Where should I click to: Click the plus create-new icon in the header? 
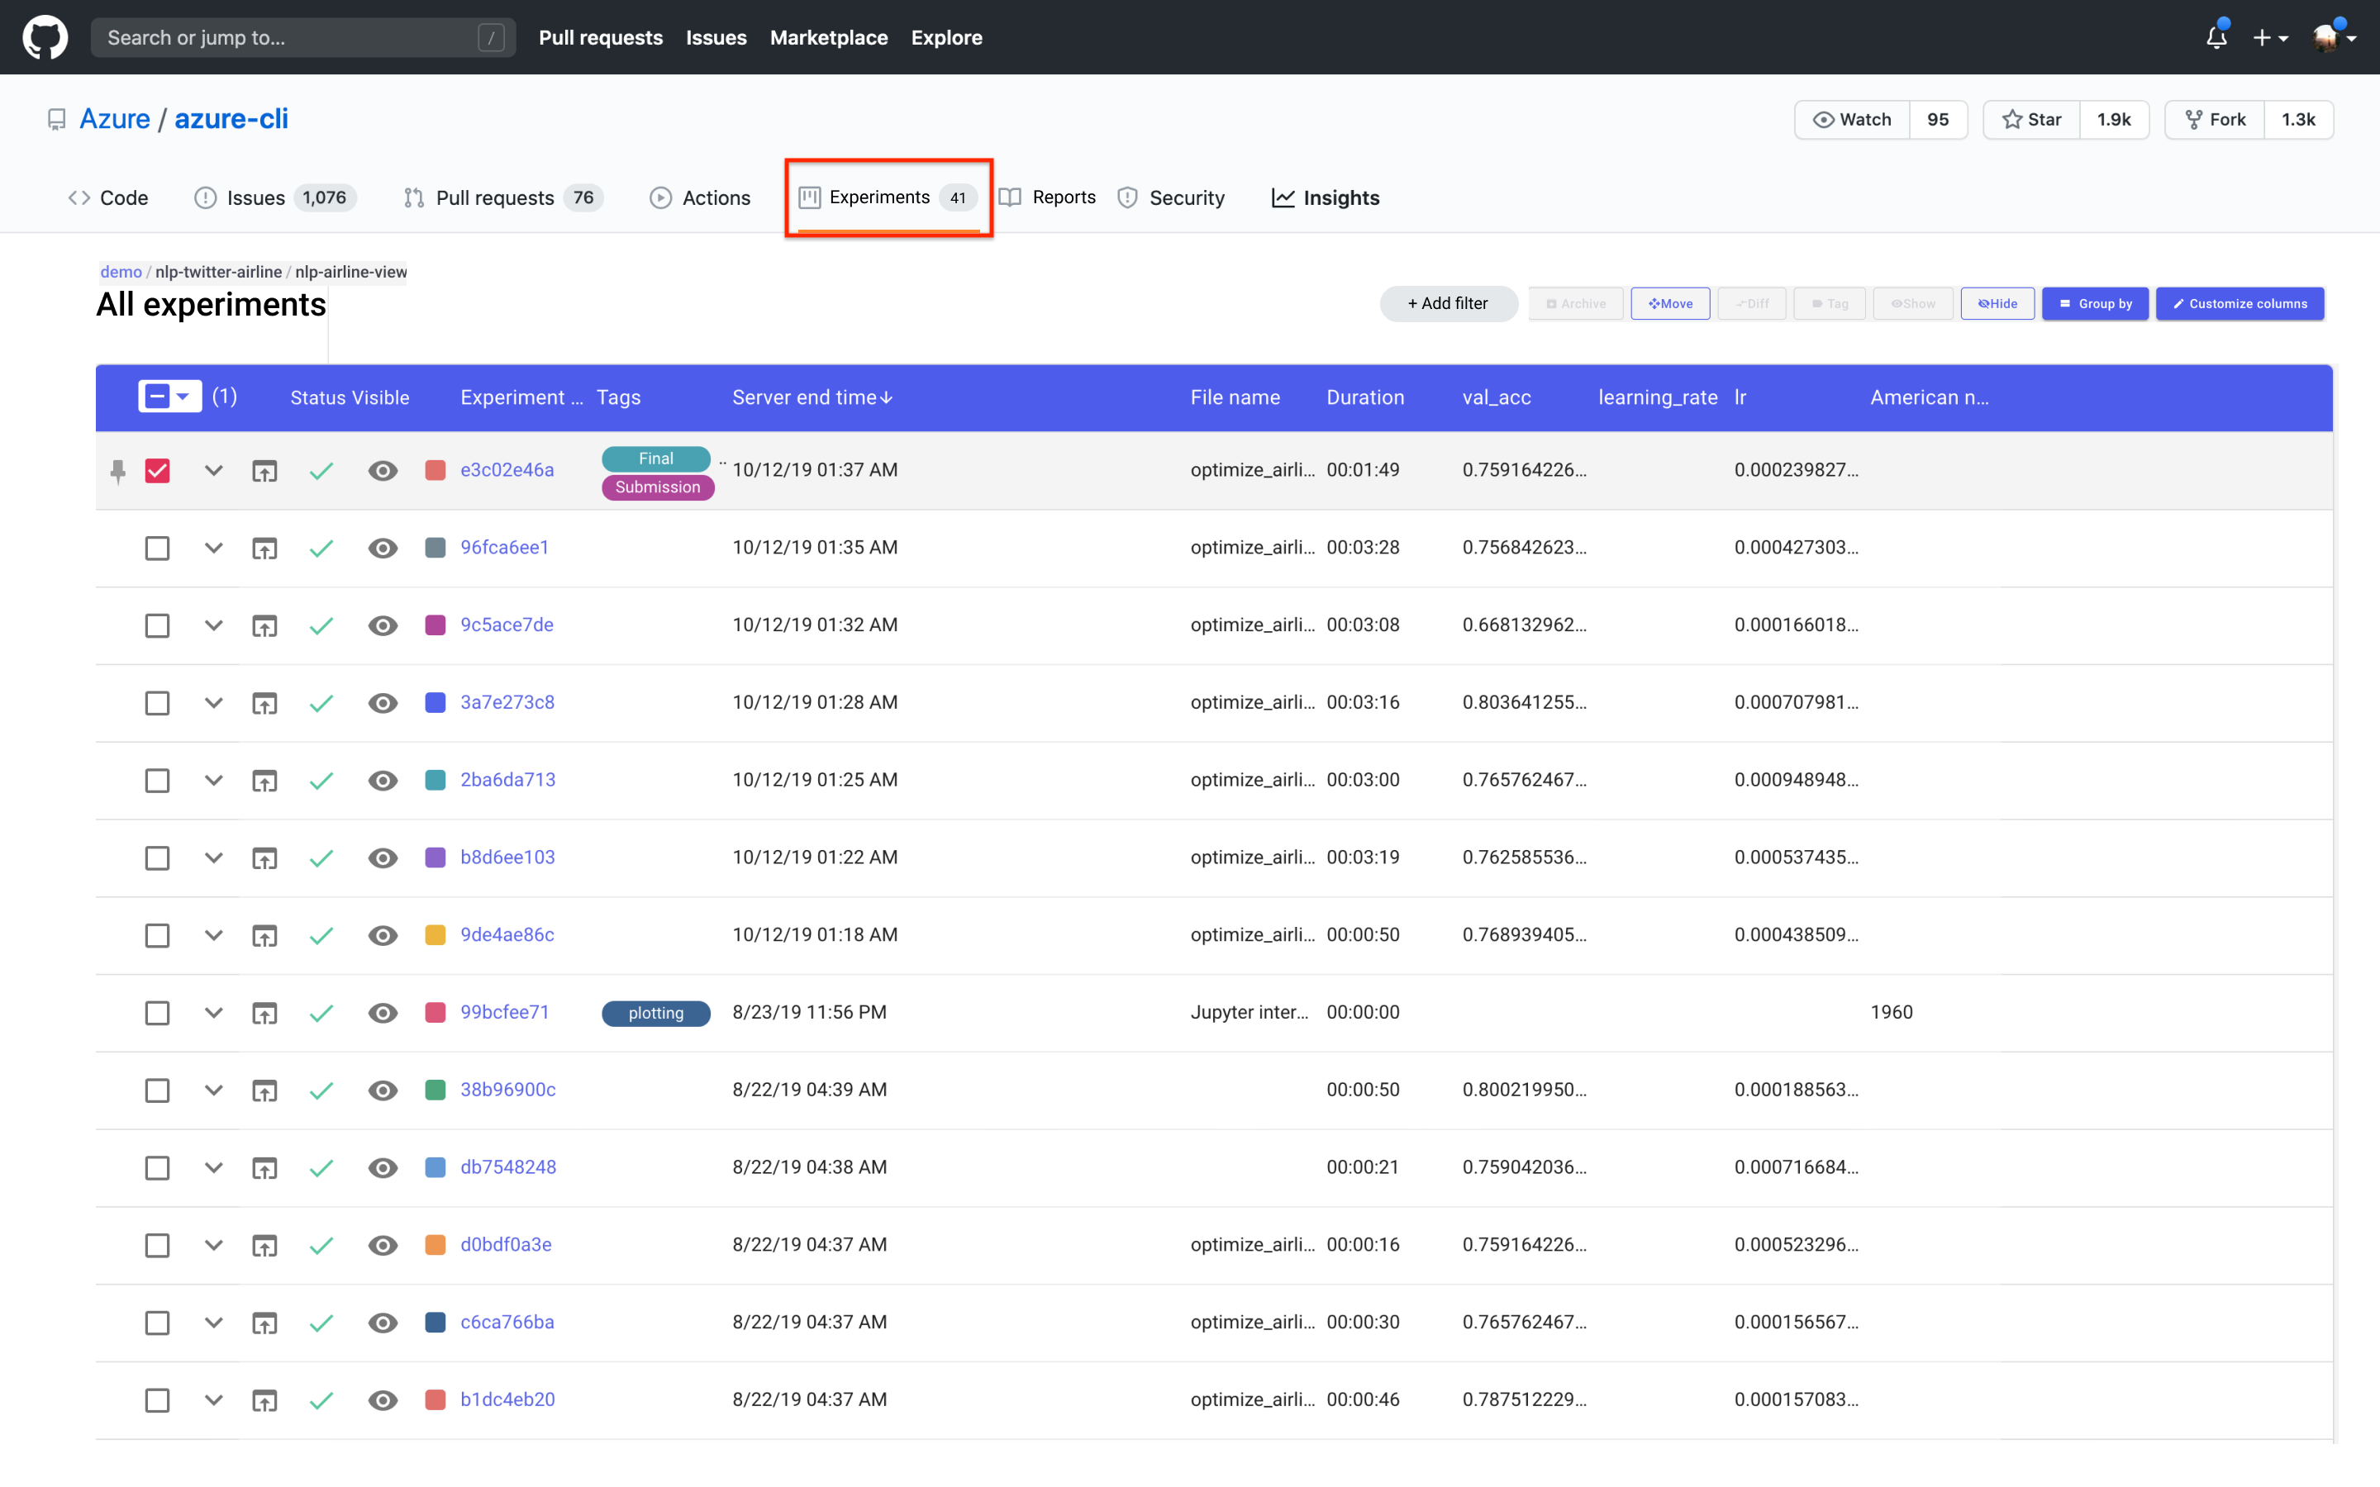pyautogui.click(x=2262, y=37)
